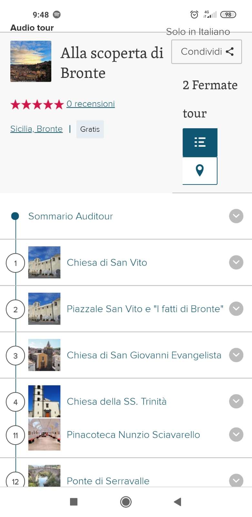Tap the Android recent apps square
252x517 pixels.
point(74,501)
